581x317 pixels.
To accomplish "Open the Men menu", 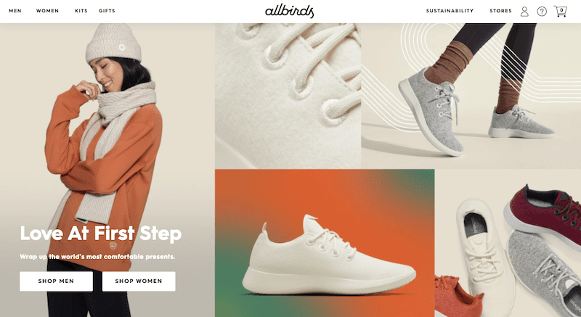I will (15, 11).
